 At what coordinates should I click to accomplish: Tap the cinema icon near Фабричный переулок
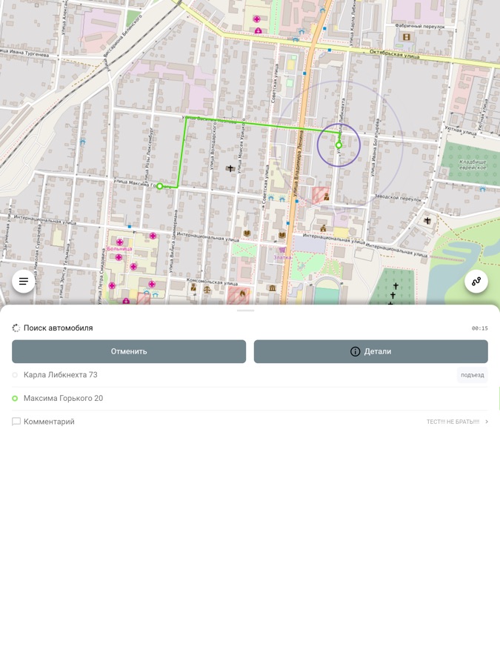406,37
